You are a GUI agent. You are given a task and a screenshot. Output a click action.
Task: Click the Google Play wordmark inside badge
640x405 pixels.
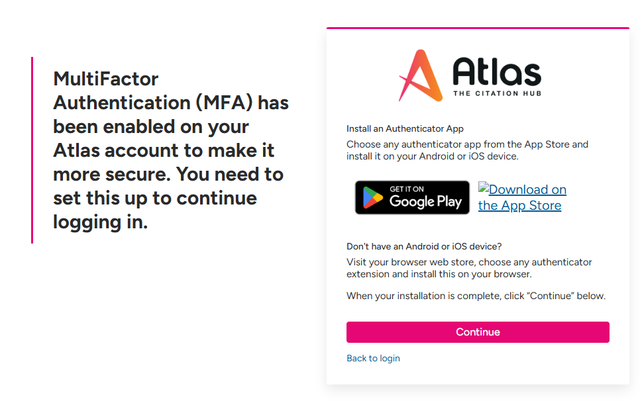coord(425,201)
